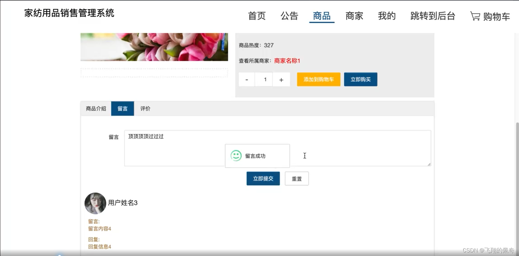This screenshot has width=519, height=256.
Task: Click the smiley success icon
Action: 236,156
